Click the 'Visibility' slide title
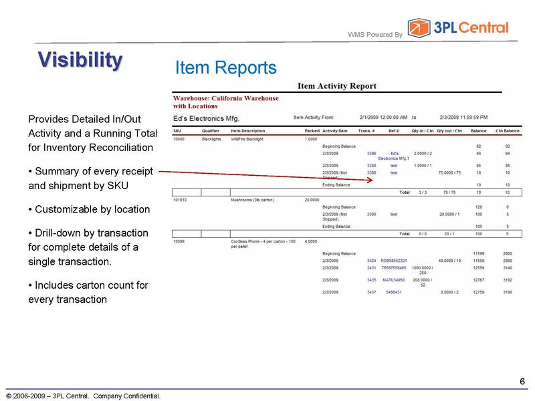Image resolution: width=535 pixels, height=401 pixels. [80, 59]
